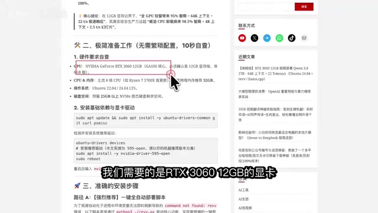Click the sudo apt update code block

146,120
